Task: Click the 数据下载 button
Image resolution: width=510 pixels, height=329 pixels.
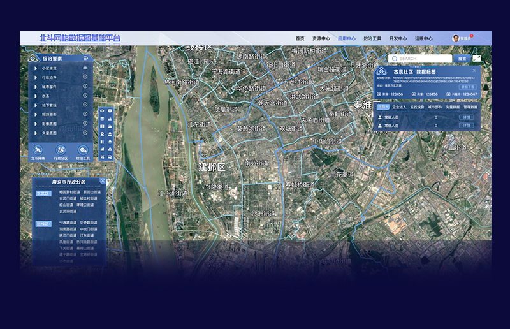Action: (469, 87)
